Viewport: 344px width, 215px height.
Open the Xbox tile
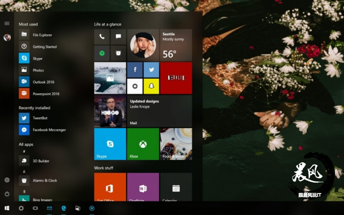pyautogui.click(x=143, y=144)
